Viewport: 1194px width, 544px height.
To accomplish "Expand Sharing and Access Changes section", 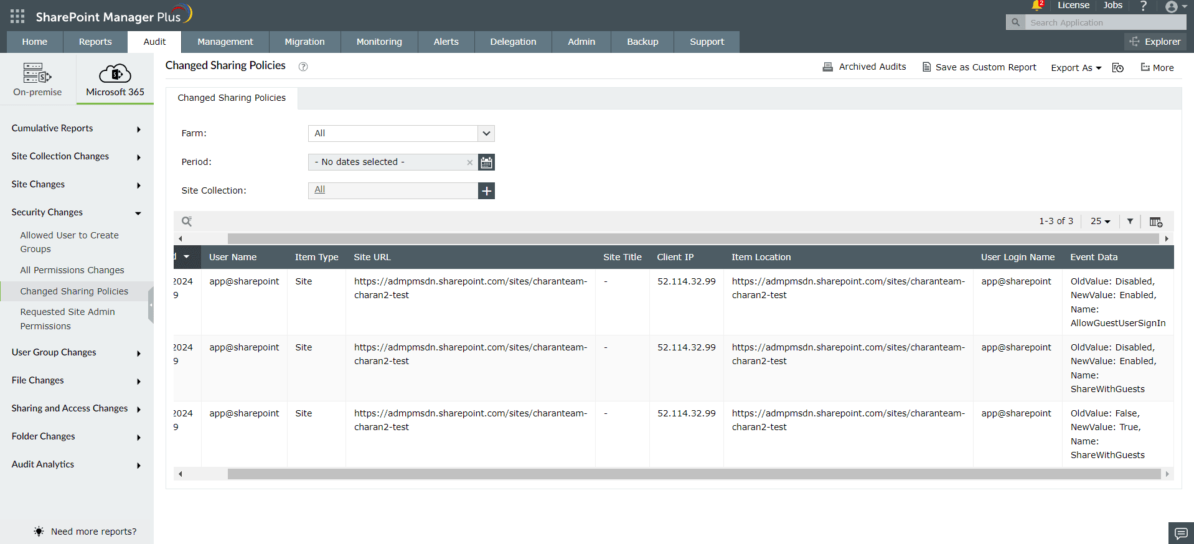I will tap(77, 408).
